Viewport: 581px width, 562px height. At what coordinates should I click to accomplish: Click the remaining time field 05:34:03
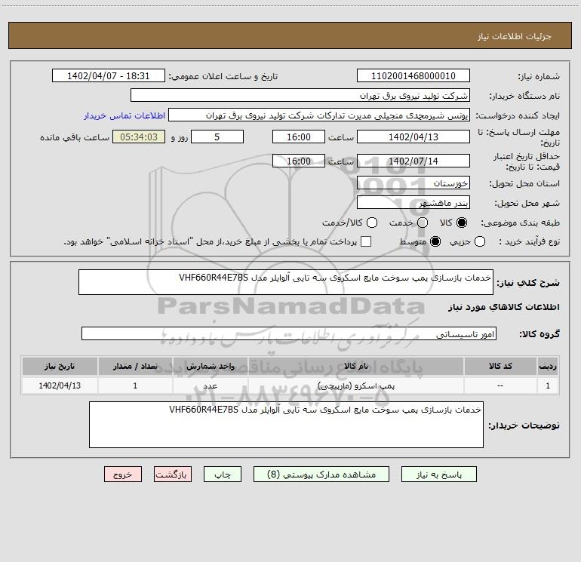click(139, 137)
